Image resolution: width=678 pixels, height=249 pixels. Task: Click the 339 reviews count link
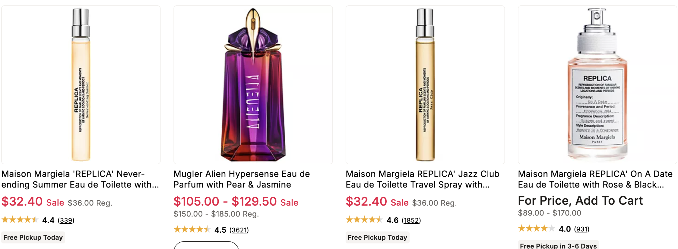point(66,220)
